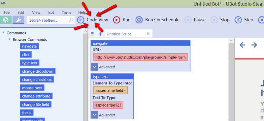Click the Pause icon in toolbar
This screenshot has width=264, height=121.
tap(188, 20)
